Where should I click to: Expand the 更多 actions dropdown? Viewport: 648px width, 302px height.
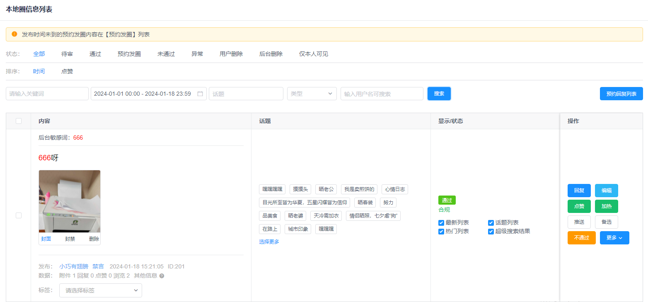point(614,238)
